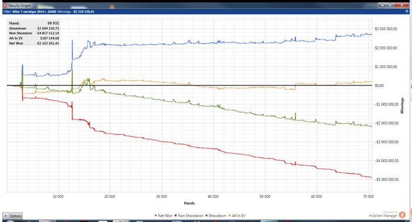Click the Hands x-axis title
Viewport: 412px width, 222px height.
(189, 203)
